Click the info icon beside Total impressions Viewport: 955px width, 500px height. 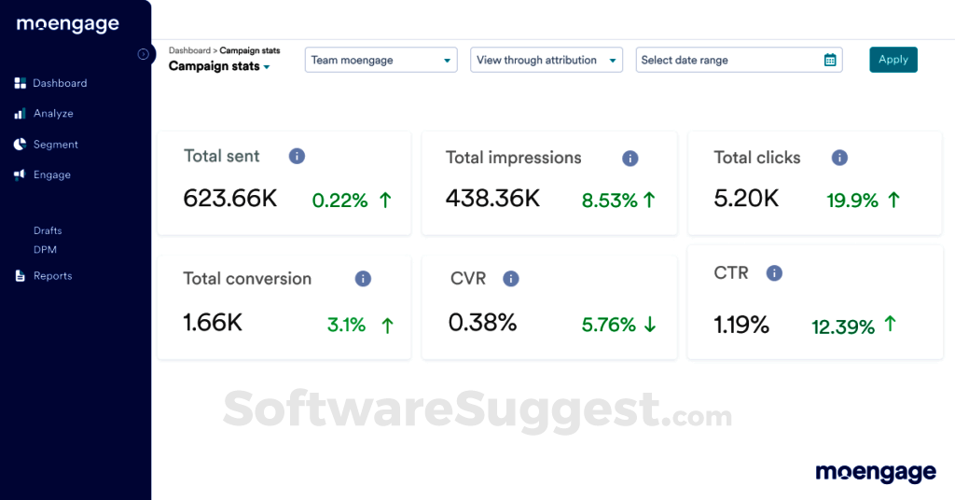point(630,159)
